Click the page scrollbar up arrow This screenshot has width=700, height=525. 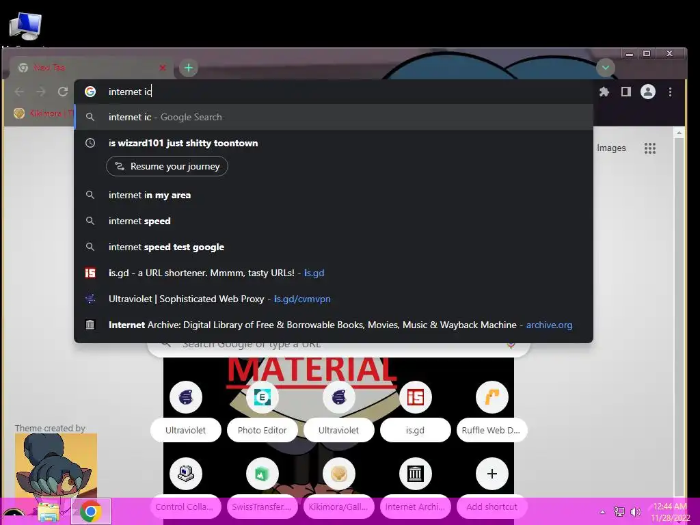pos(679,133)
